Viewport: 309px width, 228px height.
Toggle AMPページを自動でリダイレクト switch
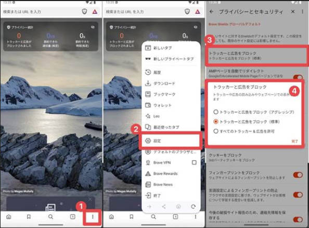click(298, 77)
